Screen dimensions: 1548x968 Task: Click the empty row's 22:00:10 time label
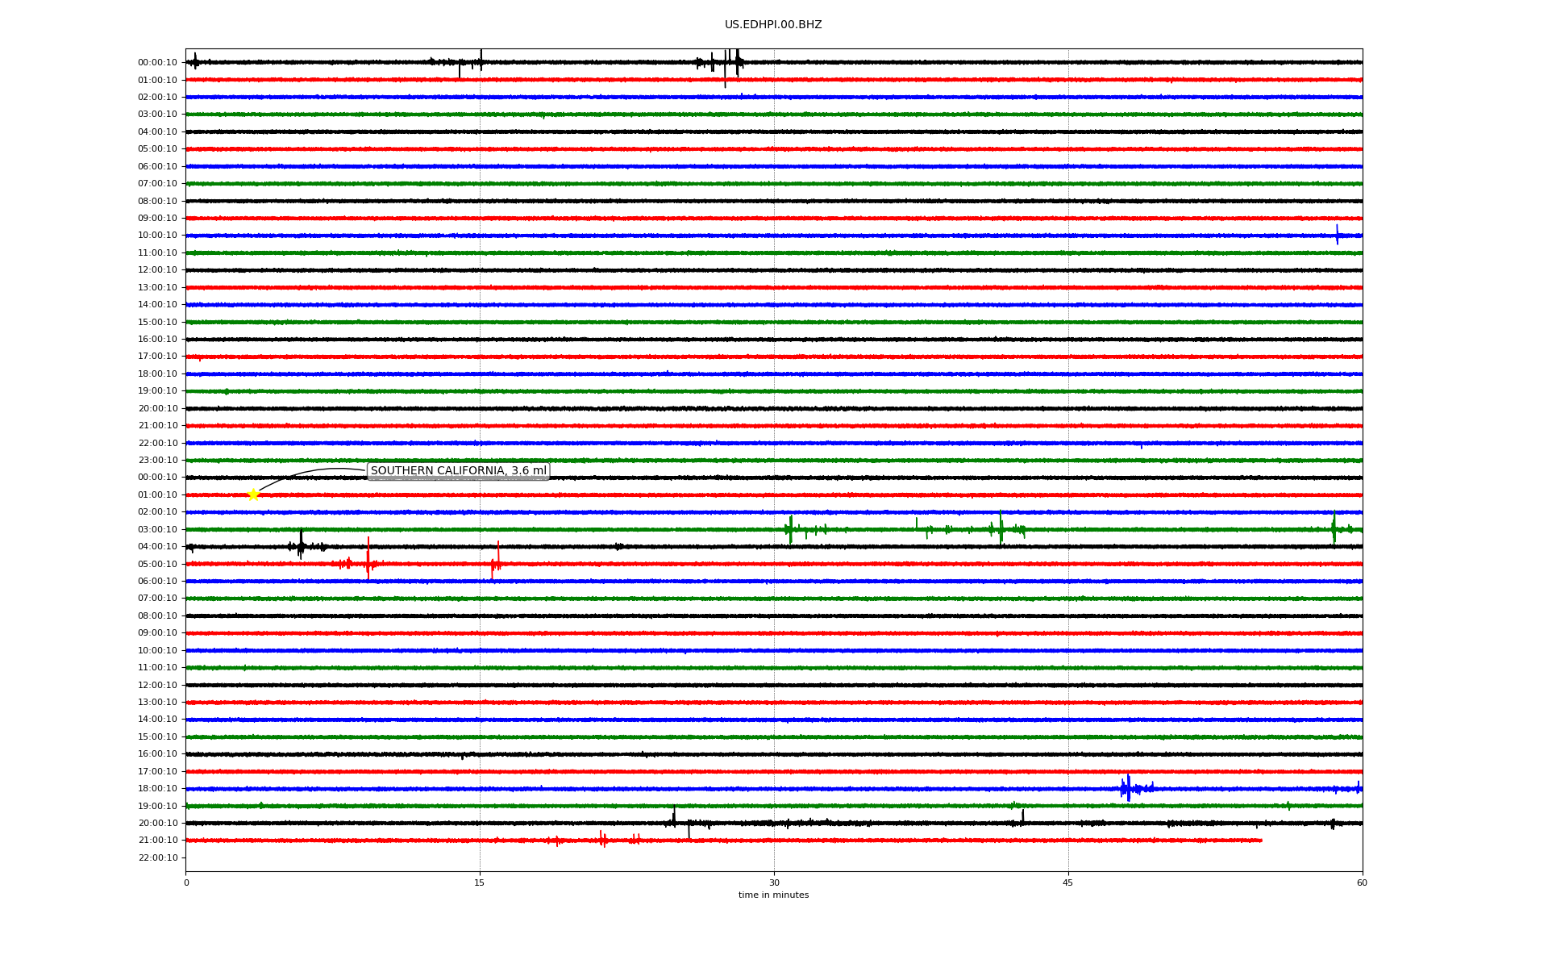(x=157, y=857)
